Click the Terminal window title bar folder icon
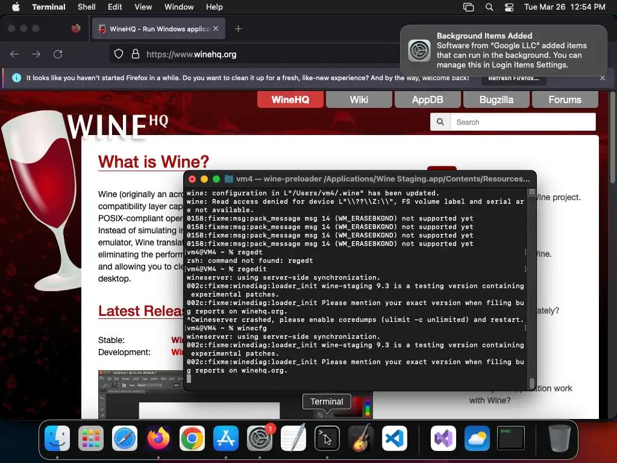Image resolution: width=617 pixels, height=463 pixels. click(228, 179)
